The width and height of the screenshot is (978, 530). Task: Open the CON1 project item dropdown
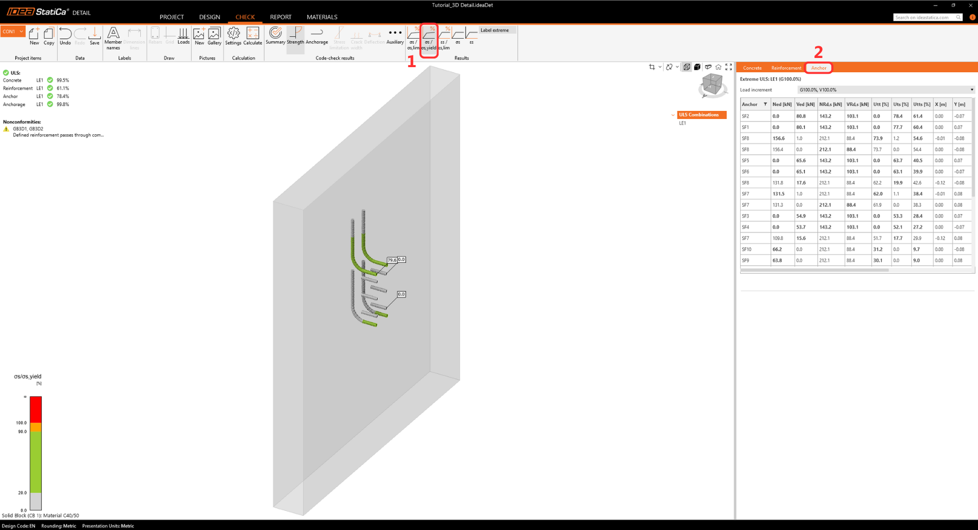[13, 32]
